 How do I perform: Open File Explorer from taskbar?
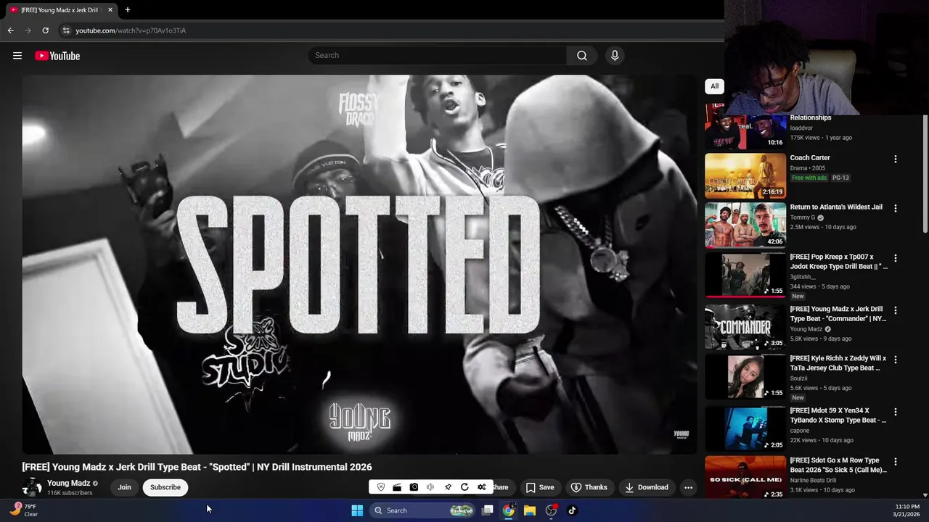tap(530, 510)
